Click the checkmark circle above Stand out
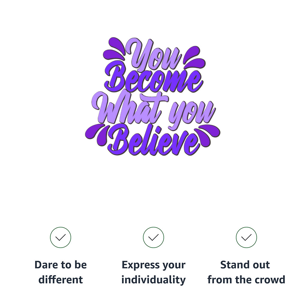This screenshot has width=307, height=307. (x=246, y=237)
